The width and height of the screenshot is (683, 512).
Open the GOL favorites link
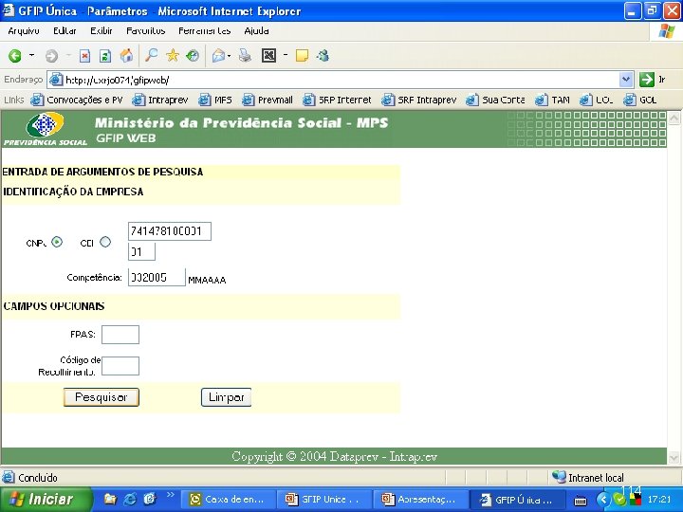640,100
